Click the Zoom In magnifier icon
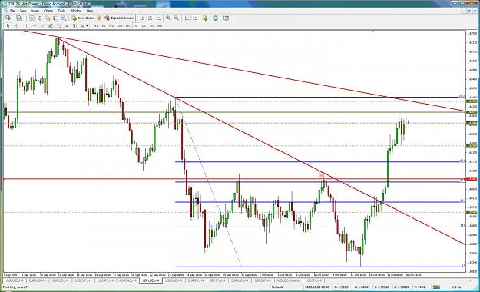 coord(168,18)
